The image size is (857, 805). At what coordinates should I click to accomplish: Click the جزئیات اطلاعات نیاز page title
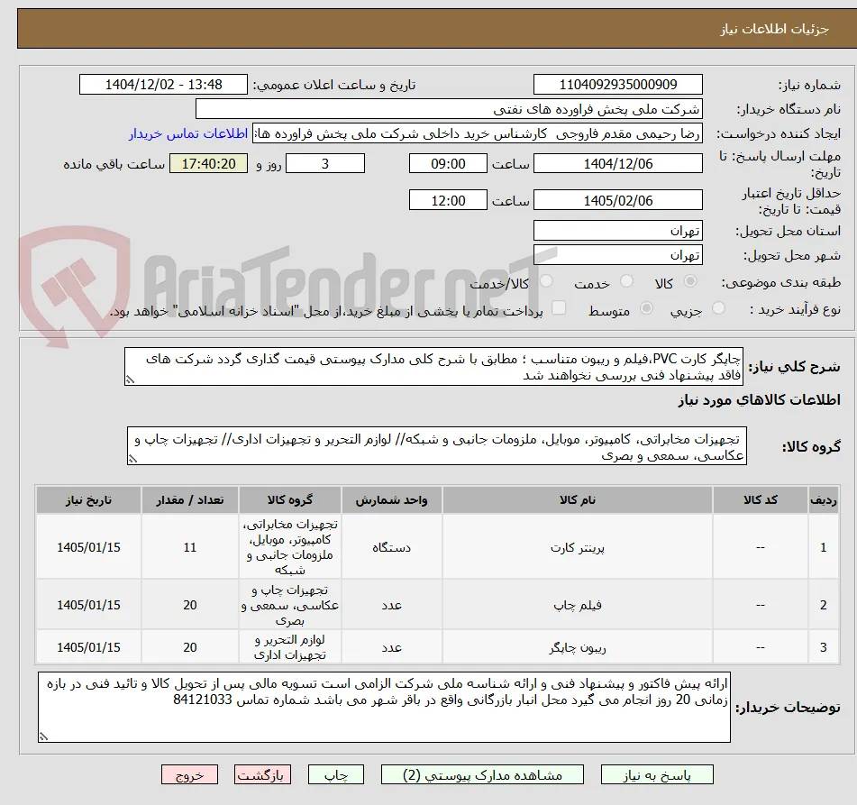(774, 29)
